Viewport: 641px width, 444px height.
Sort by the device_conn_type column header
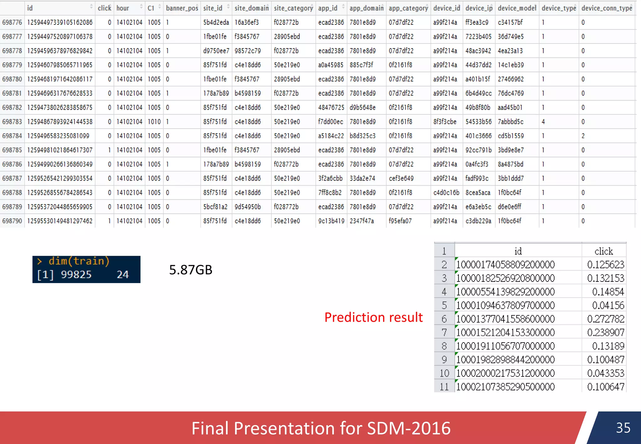(x=607, y=8)
